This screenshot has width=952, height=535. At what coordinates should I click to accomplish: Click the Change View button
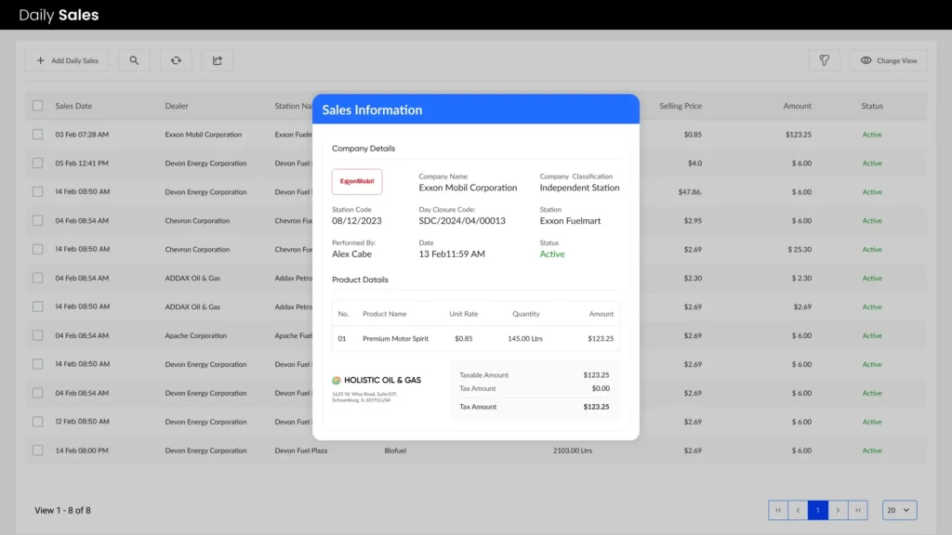pyautogui.click(x=888, y=60)
